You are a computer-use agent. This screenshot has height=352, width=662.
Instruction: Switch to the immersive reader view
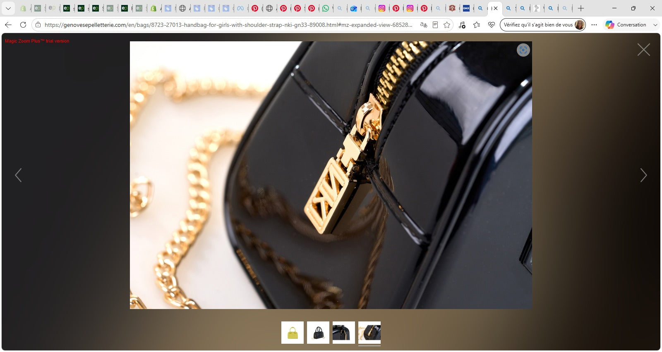coord(435,25)
